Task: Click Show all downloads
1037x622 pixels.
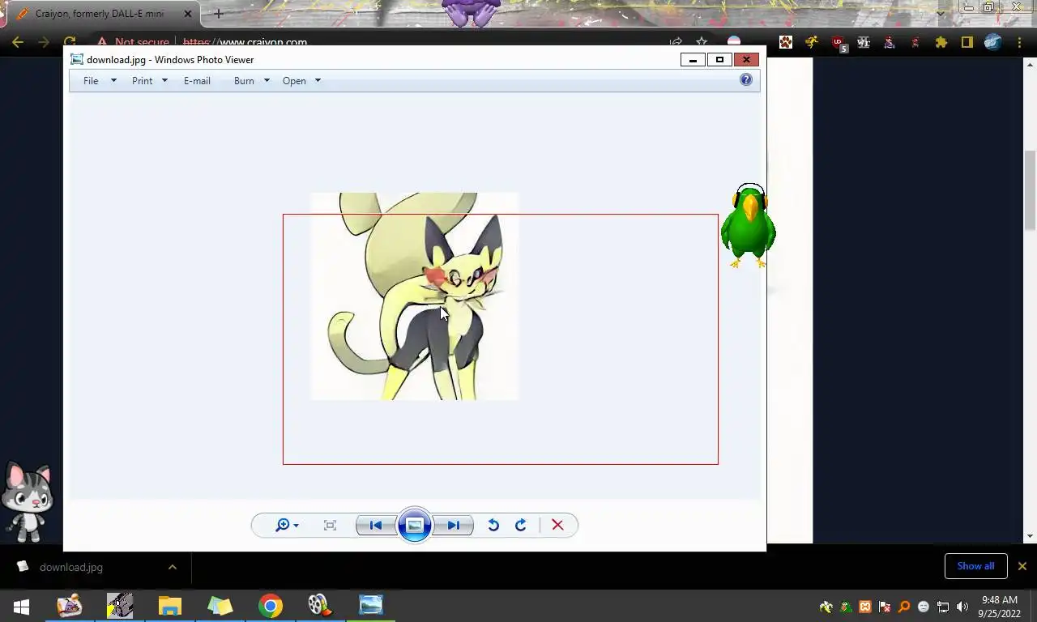Action: 975,566
